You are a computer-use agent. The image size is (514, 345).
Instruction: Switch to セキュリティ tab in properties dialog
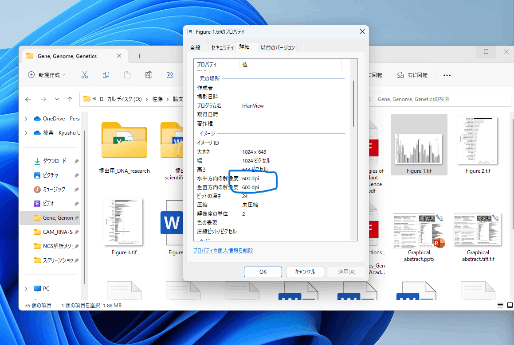[x=222, y=48]
